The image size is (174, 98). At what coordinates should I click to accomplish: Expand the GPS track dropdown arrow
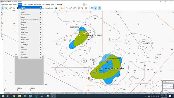(97, 8)
